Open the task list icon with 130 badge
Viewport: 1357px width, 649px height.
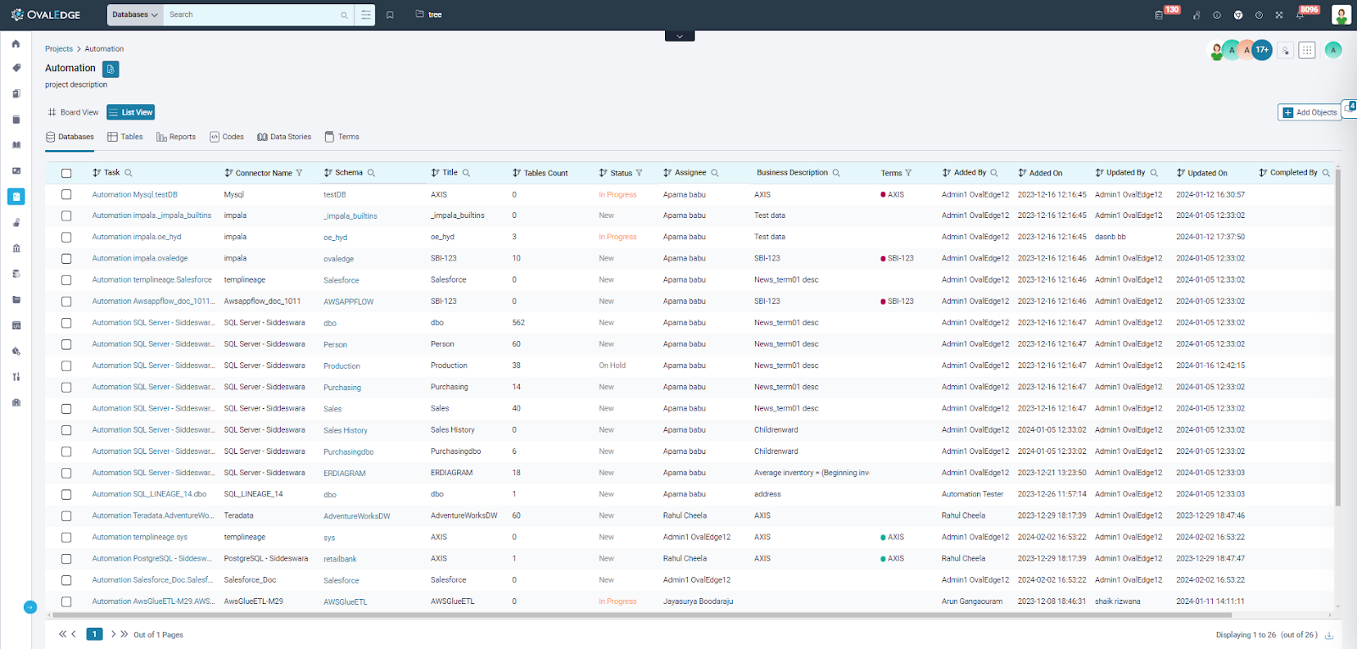point(1159,15)
